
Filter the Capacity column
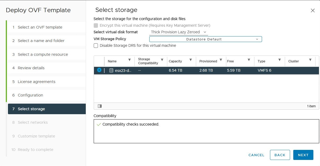coord(191,60)
